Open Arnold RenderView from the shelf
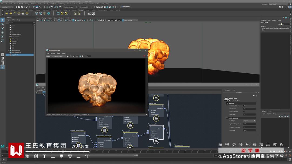This screenshot has width=292, height=164. (93, 13)
